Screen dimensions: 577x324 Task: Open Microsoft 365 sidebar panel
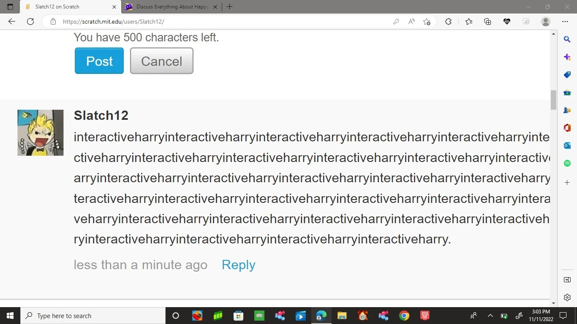[567, 128]
